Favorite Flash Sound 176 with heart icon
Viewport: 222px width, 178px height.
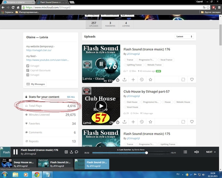[x=192, y=79]
